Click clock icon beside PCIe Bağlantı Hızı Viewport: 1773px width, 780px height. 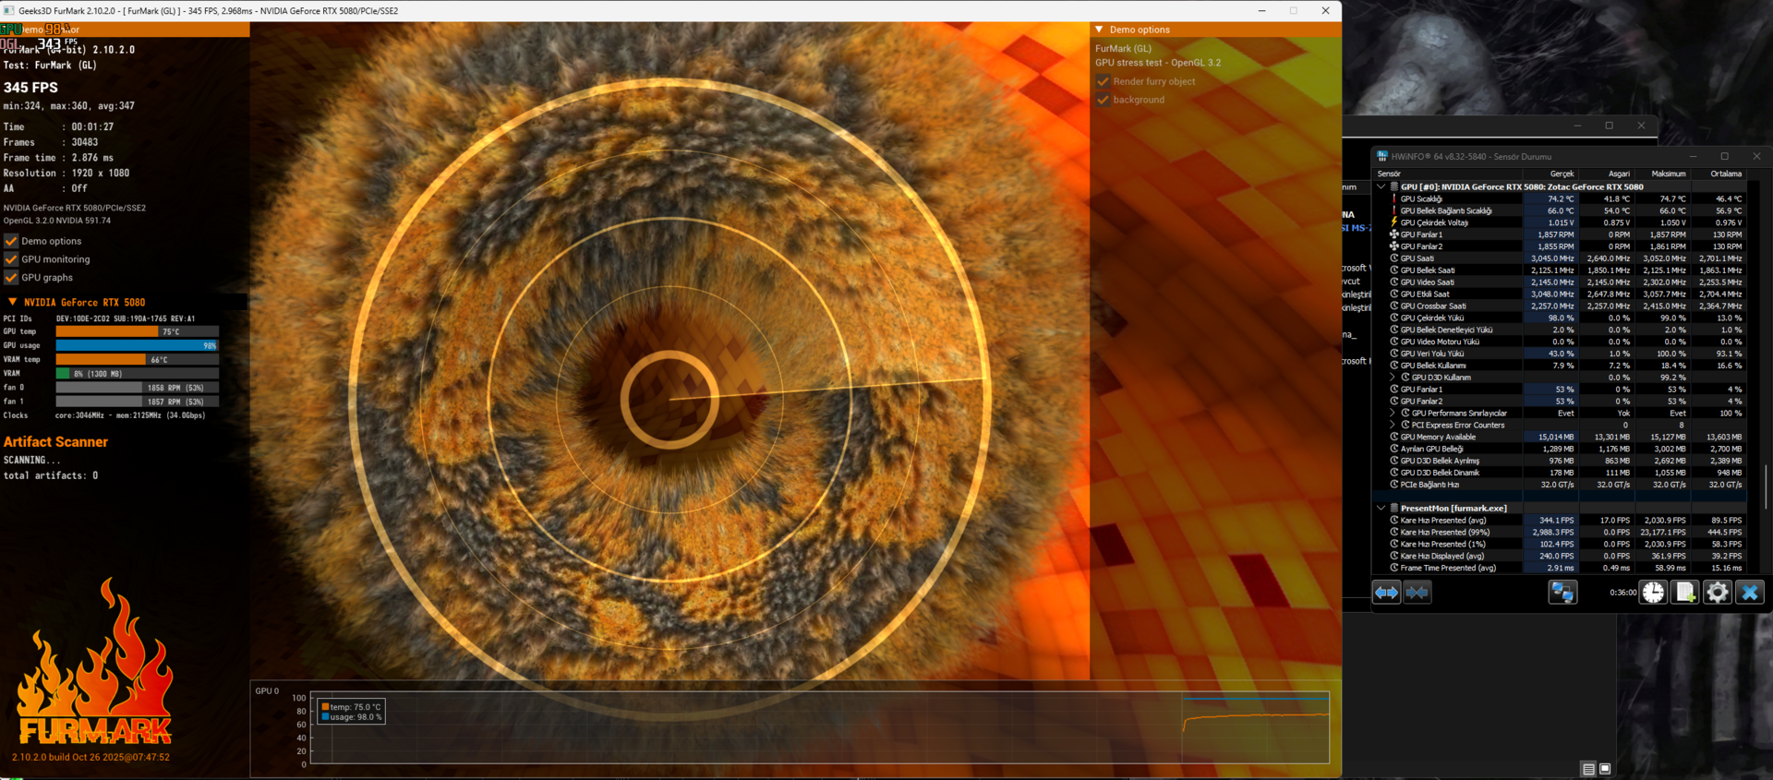coord(1394,485)
